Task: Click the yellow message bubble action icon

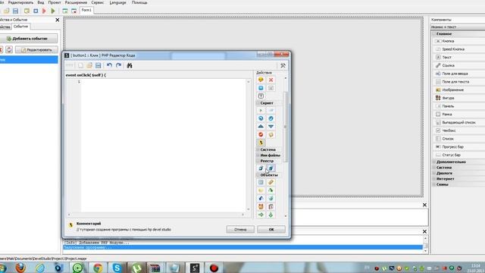Action: tap(261, 80)
